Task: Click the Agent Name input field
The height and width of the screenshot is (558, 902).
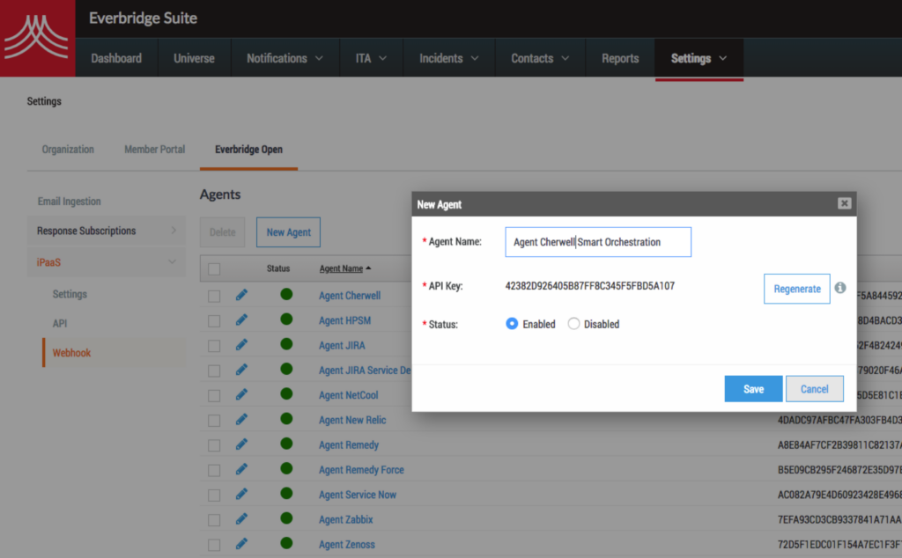Action: pyautogui.click(x=598, y=242)
